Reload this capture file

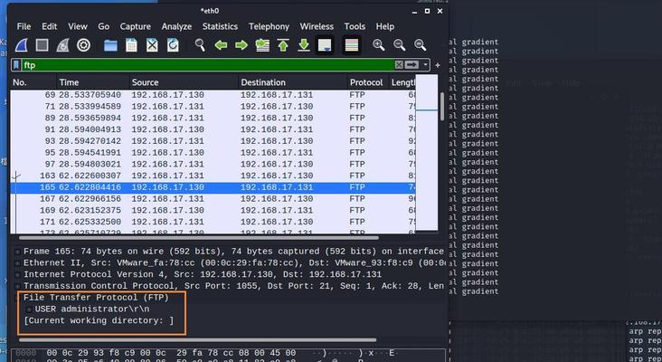(x=173, y=45)
